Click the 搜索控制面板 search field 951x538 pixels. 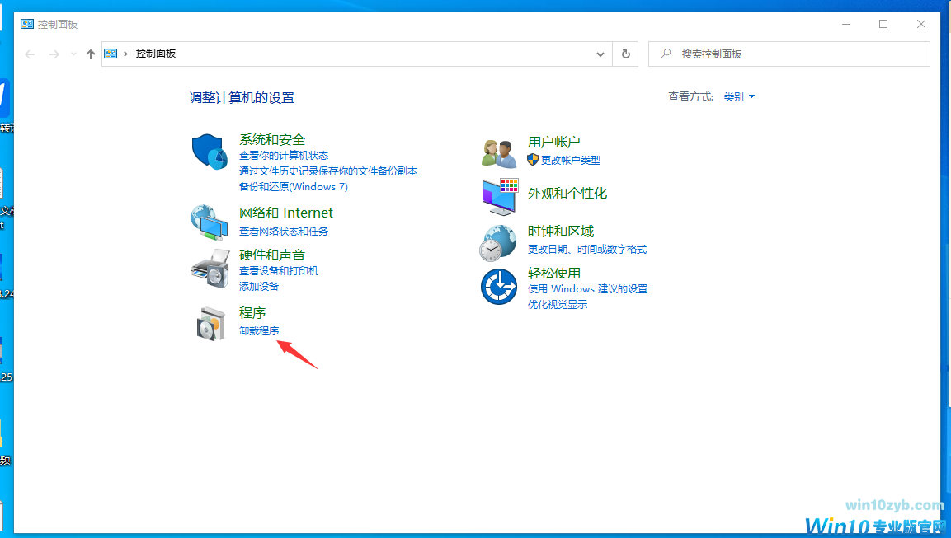792,54
